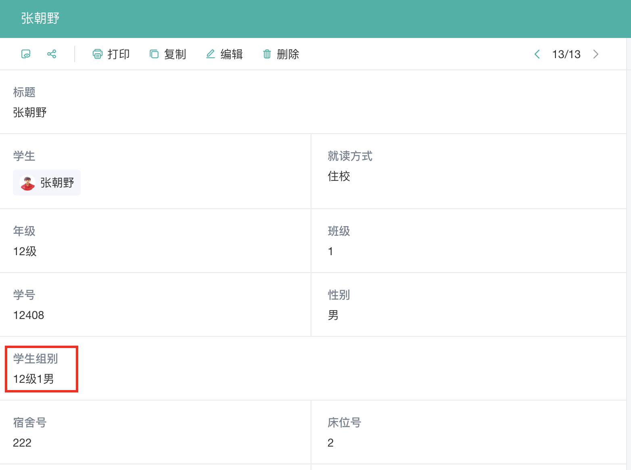Click the student avatar photo
The width and height of the screenshot is (631, 470).
27,183
